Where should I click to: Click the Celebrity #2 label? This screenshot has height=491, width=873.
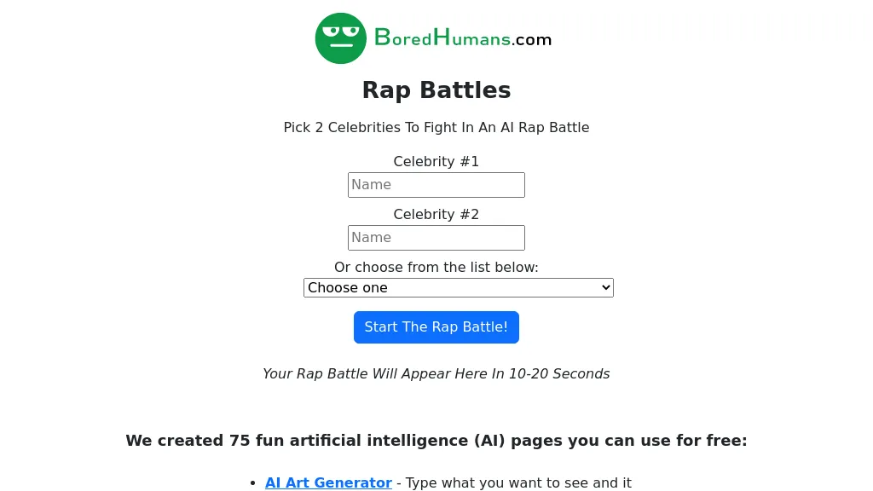pyautogui.click(x=436, y=214)
